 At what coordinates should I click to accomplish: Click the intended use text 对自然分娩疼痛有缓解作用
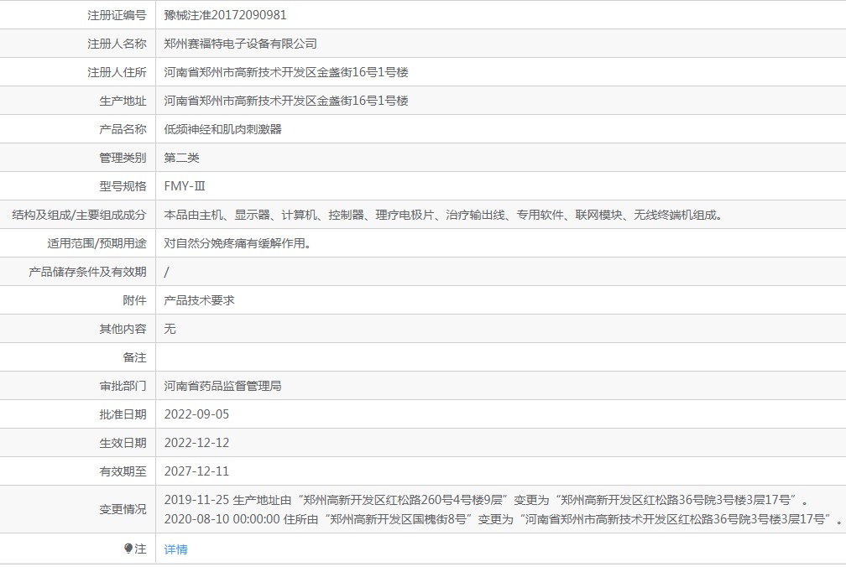(x=238, y=243)
